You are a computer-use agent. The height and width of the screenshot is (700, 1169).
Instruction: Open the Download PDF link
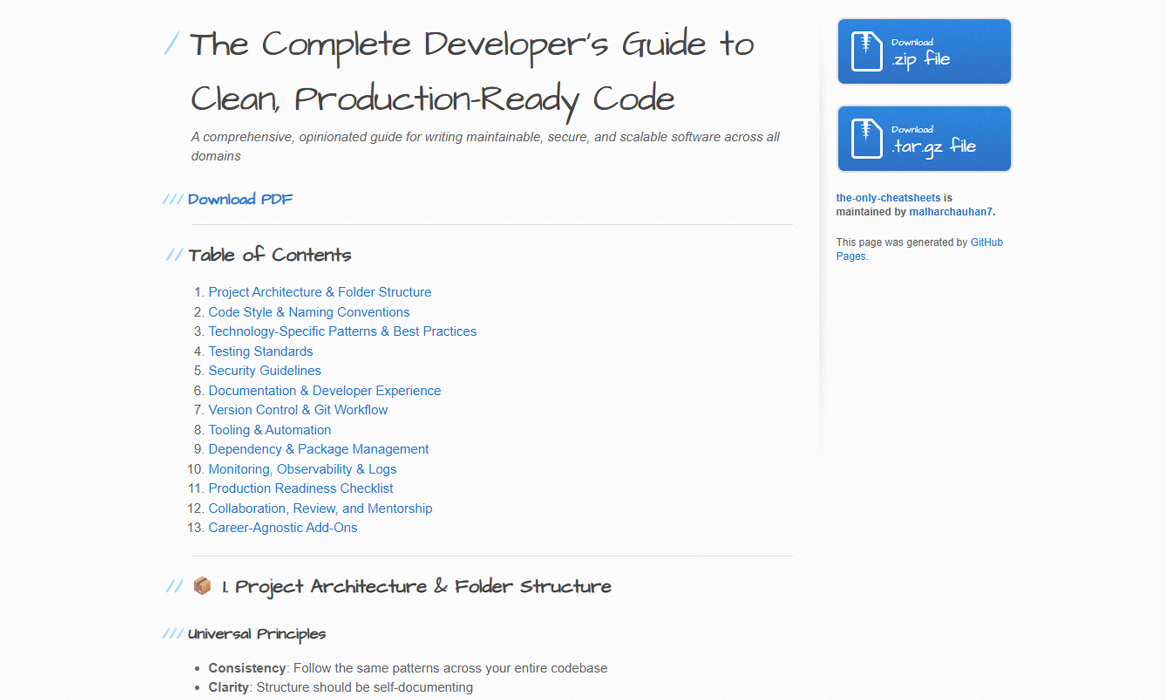[x=241, y=199]
